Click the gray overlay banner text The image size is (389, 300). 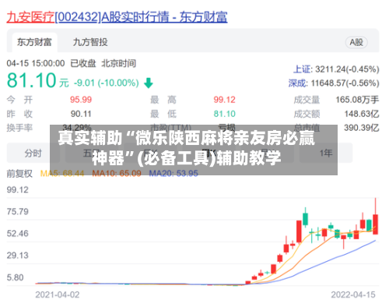point(186,148)
